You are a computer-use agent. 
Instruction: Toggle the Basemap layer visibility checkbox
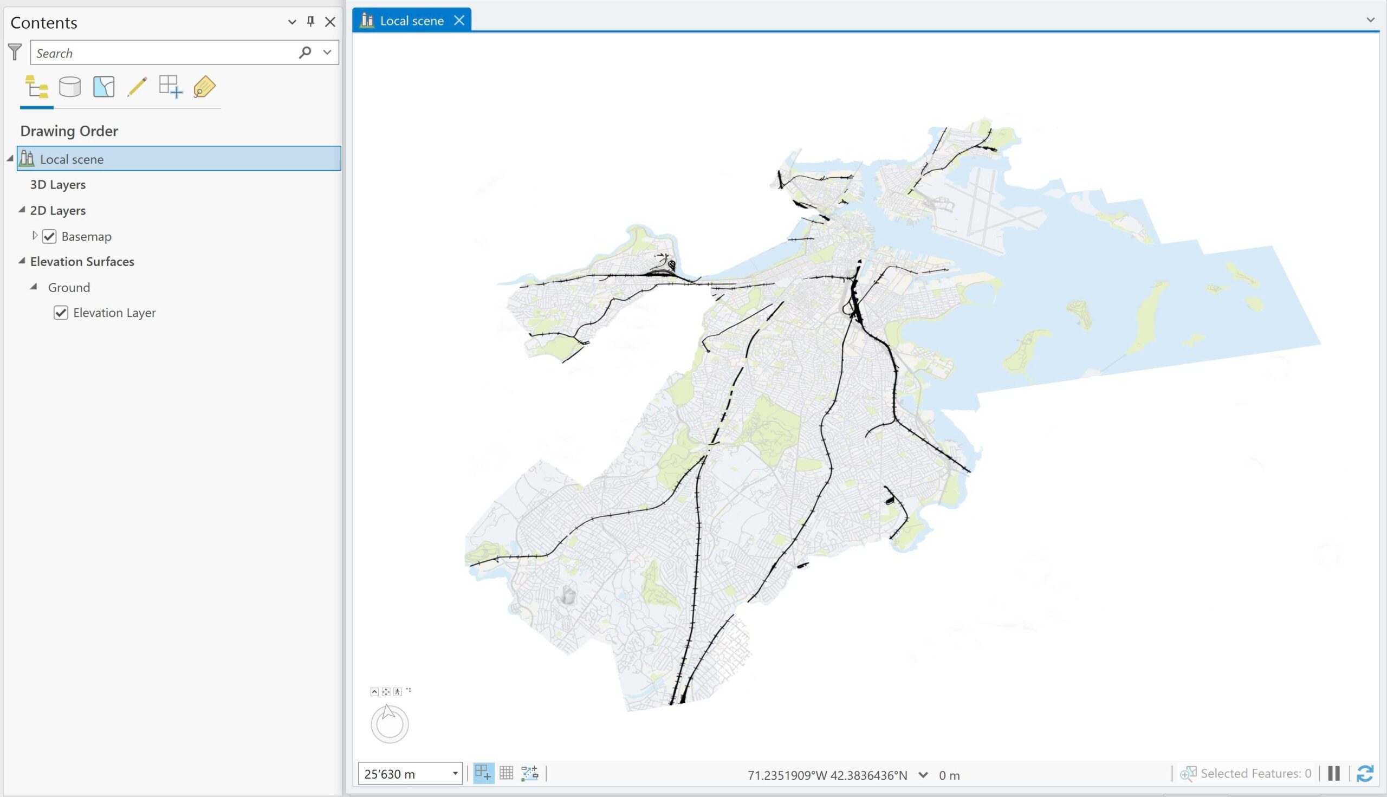[49, 236]
